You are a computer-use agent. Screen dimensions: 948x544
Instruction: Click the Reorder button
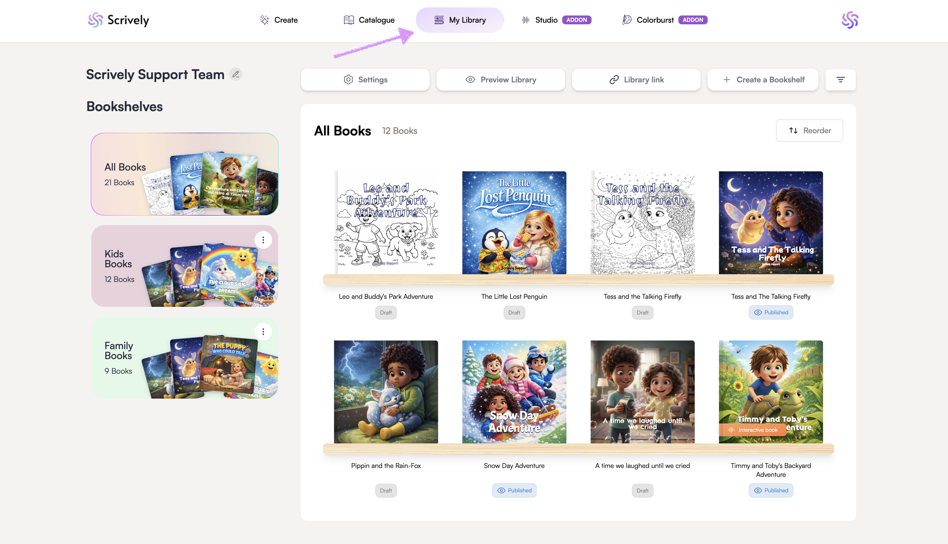[x=809, y=130]
